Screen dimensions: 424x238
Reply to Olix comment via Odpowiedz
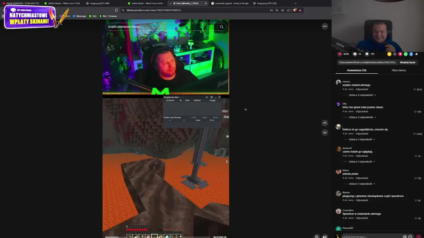click(x=362, y=111)
